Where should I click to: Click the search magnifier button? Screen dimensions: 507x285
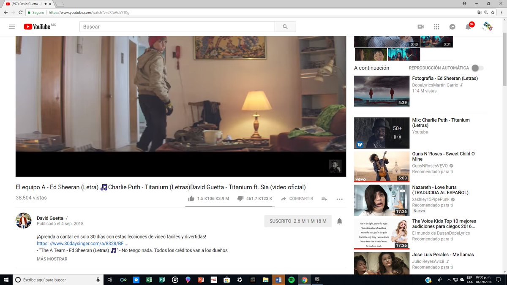click(285, 27)
